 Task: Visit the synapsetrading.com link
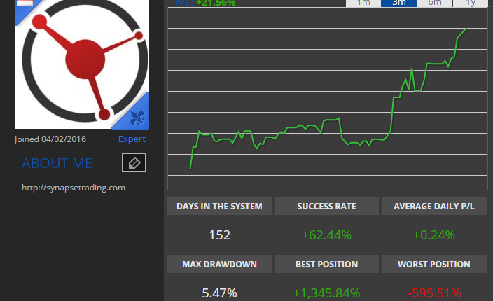point(74,188)
